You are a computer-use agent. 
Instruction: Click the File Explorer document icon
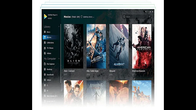45,64
